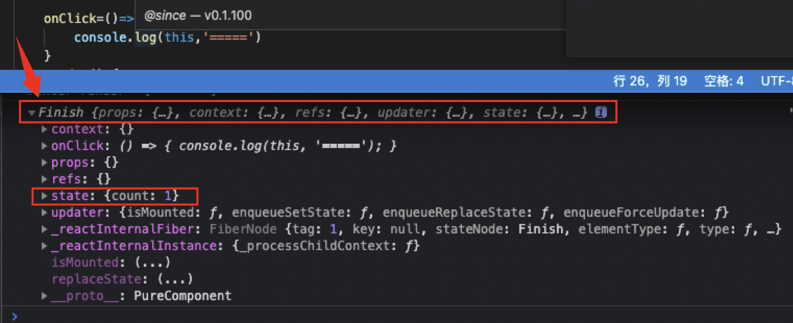Click the "空格: 4" indentation indicator
The width and height of the screenshot is (793, 323).
pyautogui.click(x=724, y=81)
